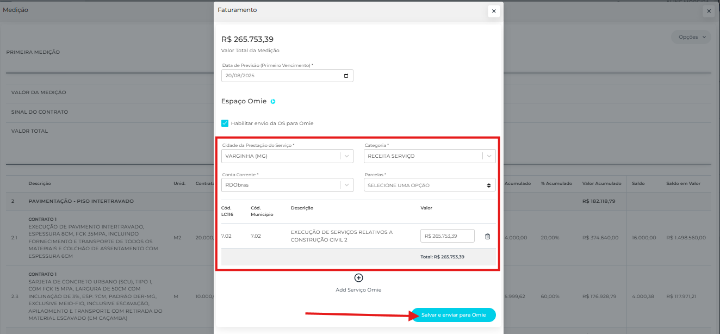Open the Parcelas selection list

tap(430, 185)
